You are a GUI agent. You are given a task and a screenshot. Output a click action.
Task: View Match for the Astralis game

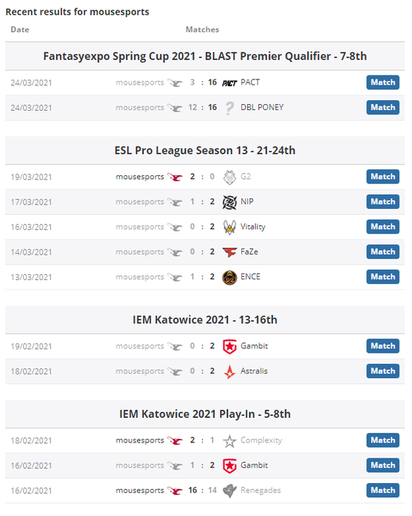point(383,371)
